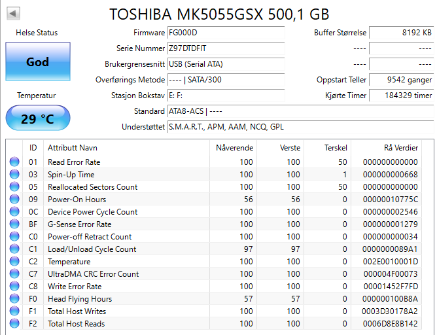Select the buffer size field 8192 KB
This screenshot has height=335, width=437.
401,33
